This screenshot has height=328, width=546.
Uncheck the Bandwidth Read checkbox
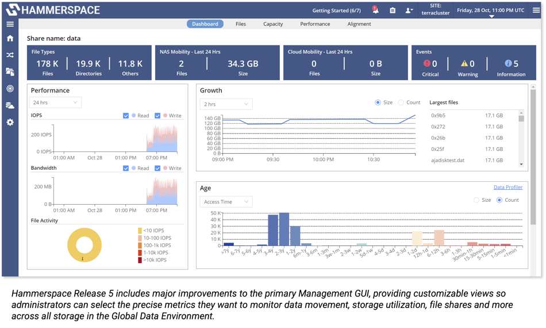126,168
